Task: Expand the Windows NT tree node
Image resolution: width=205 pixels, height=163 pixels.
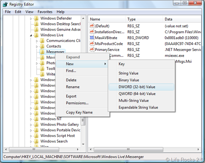Action: (x=31, y=119)
